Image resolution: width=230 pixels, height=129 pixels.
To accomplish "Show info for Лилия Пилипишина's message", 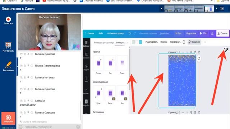I will pyautogui.click(x=32, y=66).
